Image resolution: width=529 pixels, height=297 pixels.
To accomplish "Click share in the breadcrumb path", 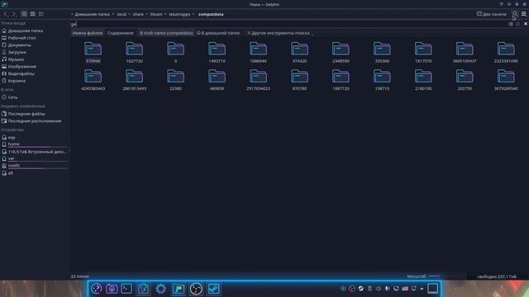I will [138, 14].
